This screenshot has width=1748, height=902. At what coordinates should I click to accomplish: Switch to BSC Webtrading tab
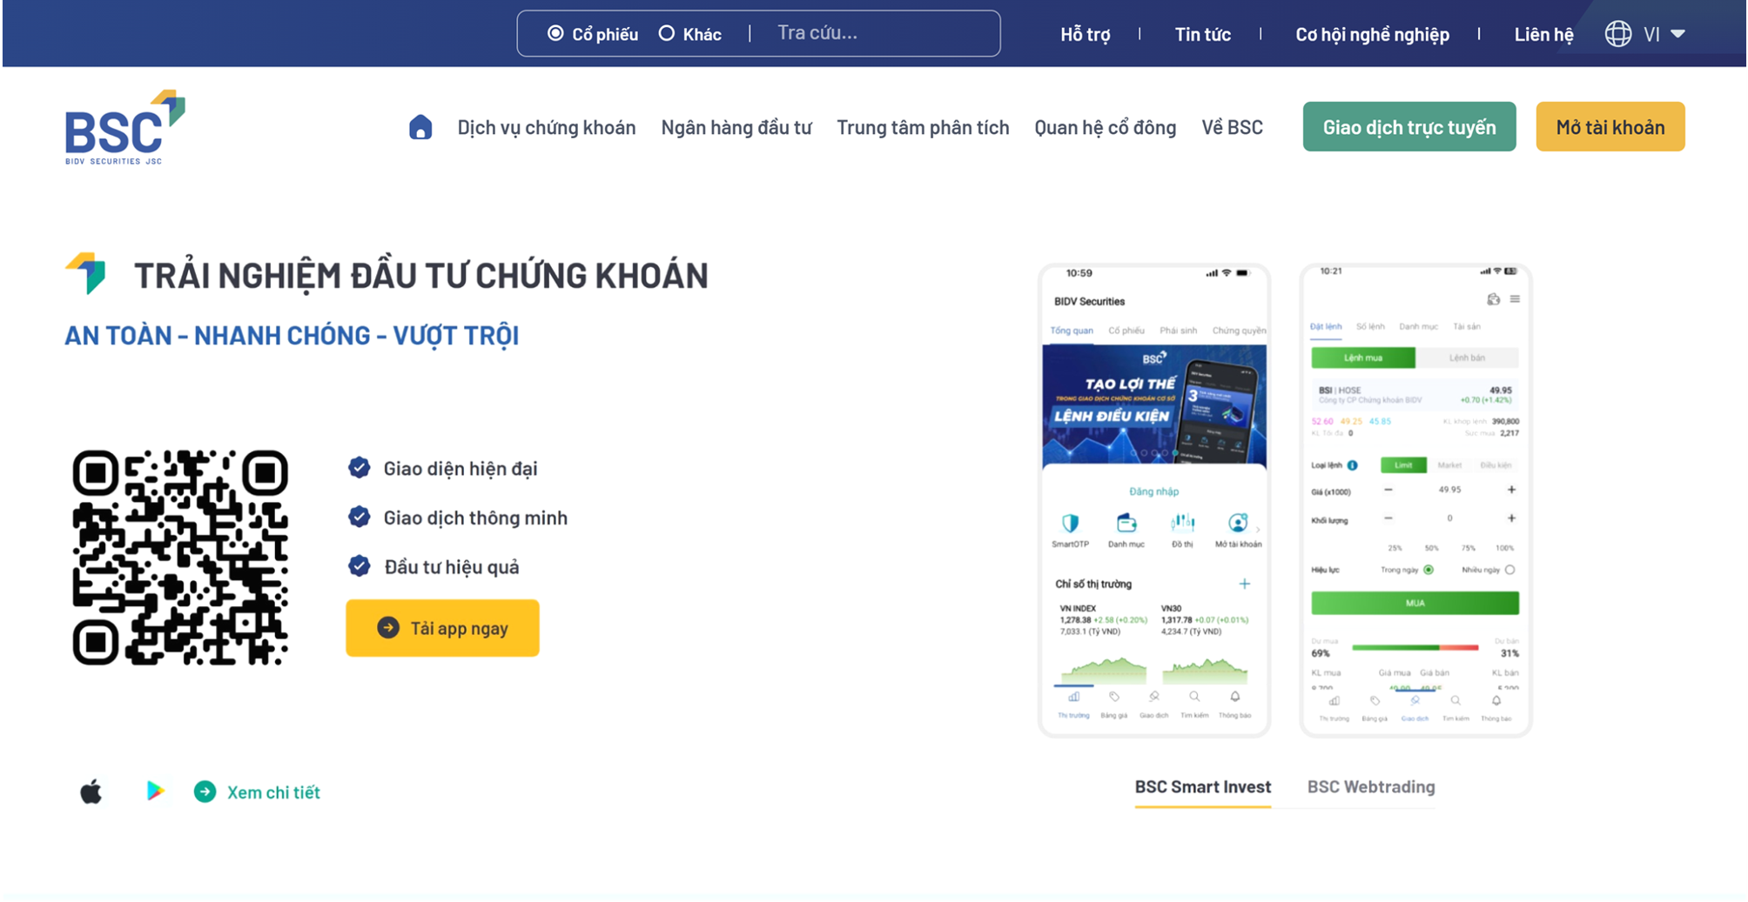(x=1371, y=787)
